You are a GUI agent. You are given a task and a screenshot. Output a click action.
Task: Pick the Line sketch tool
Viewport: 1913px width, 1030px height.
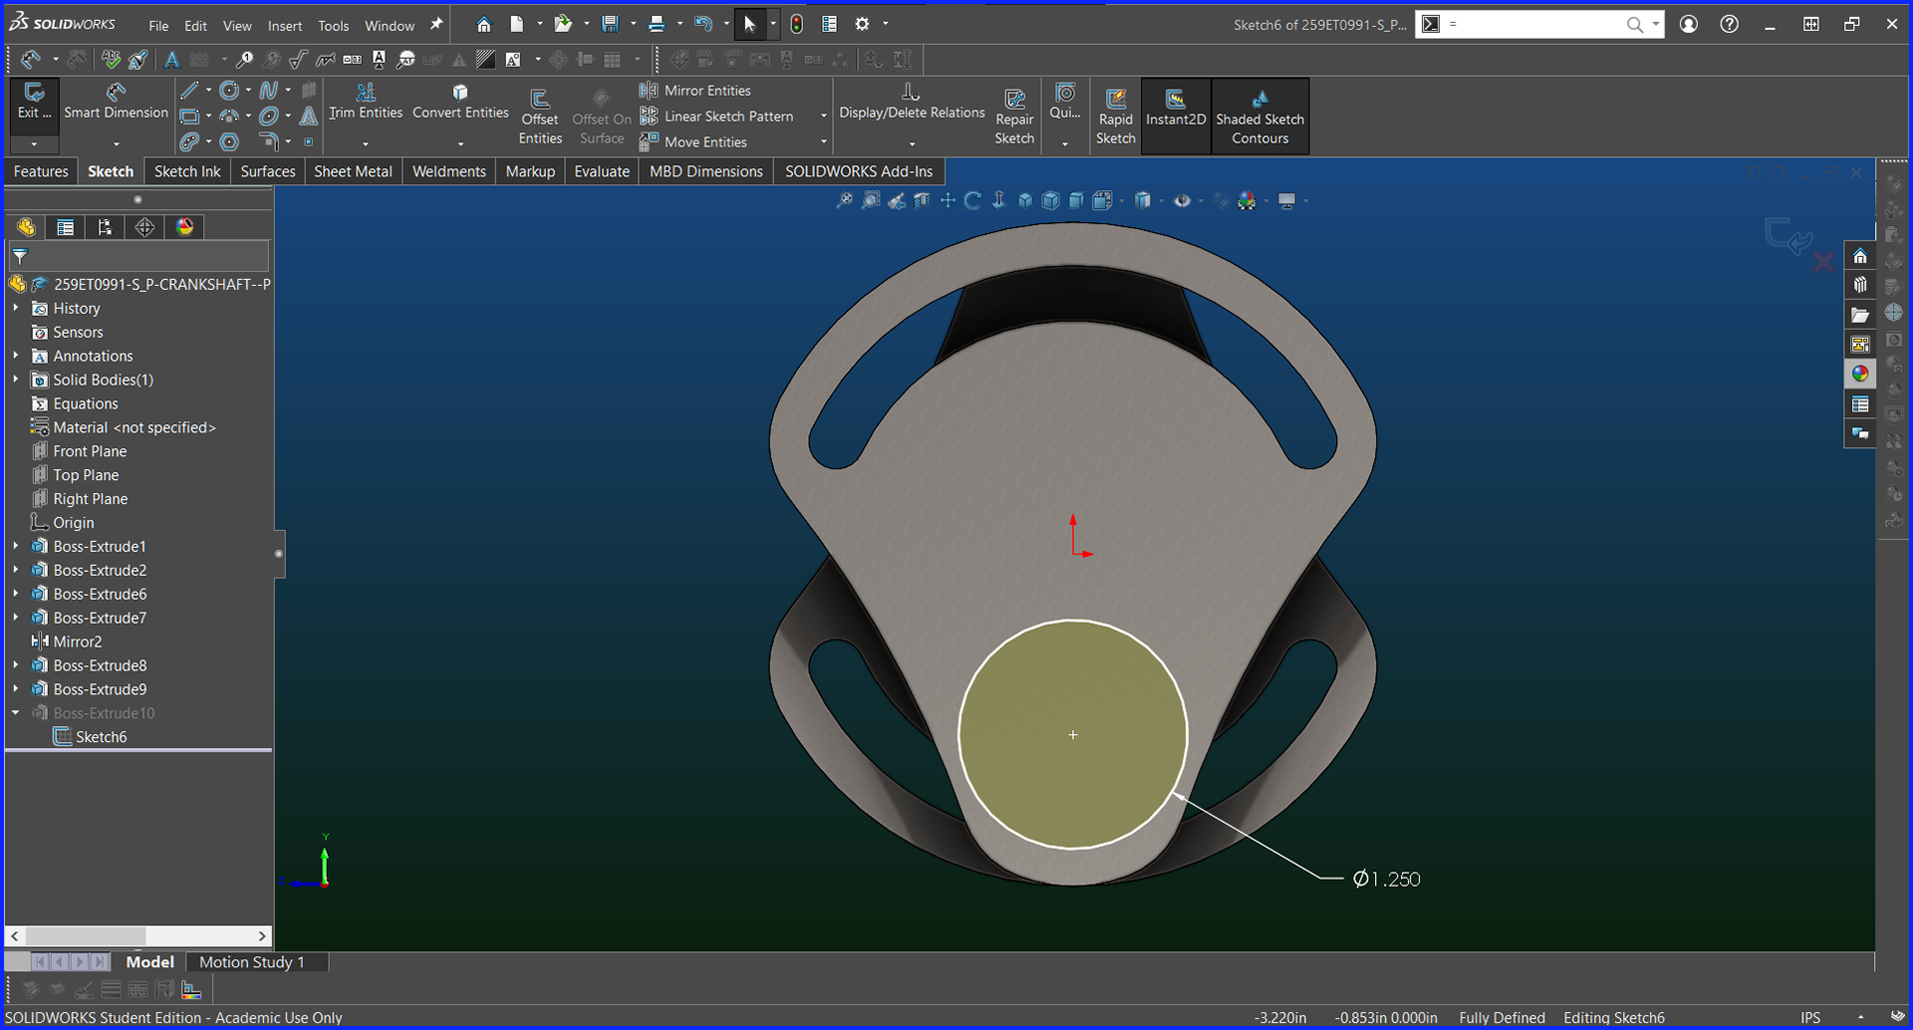coord(189,91)
